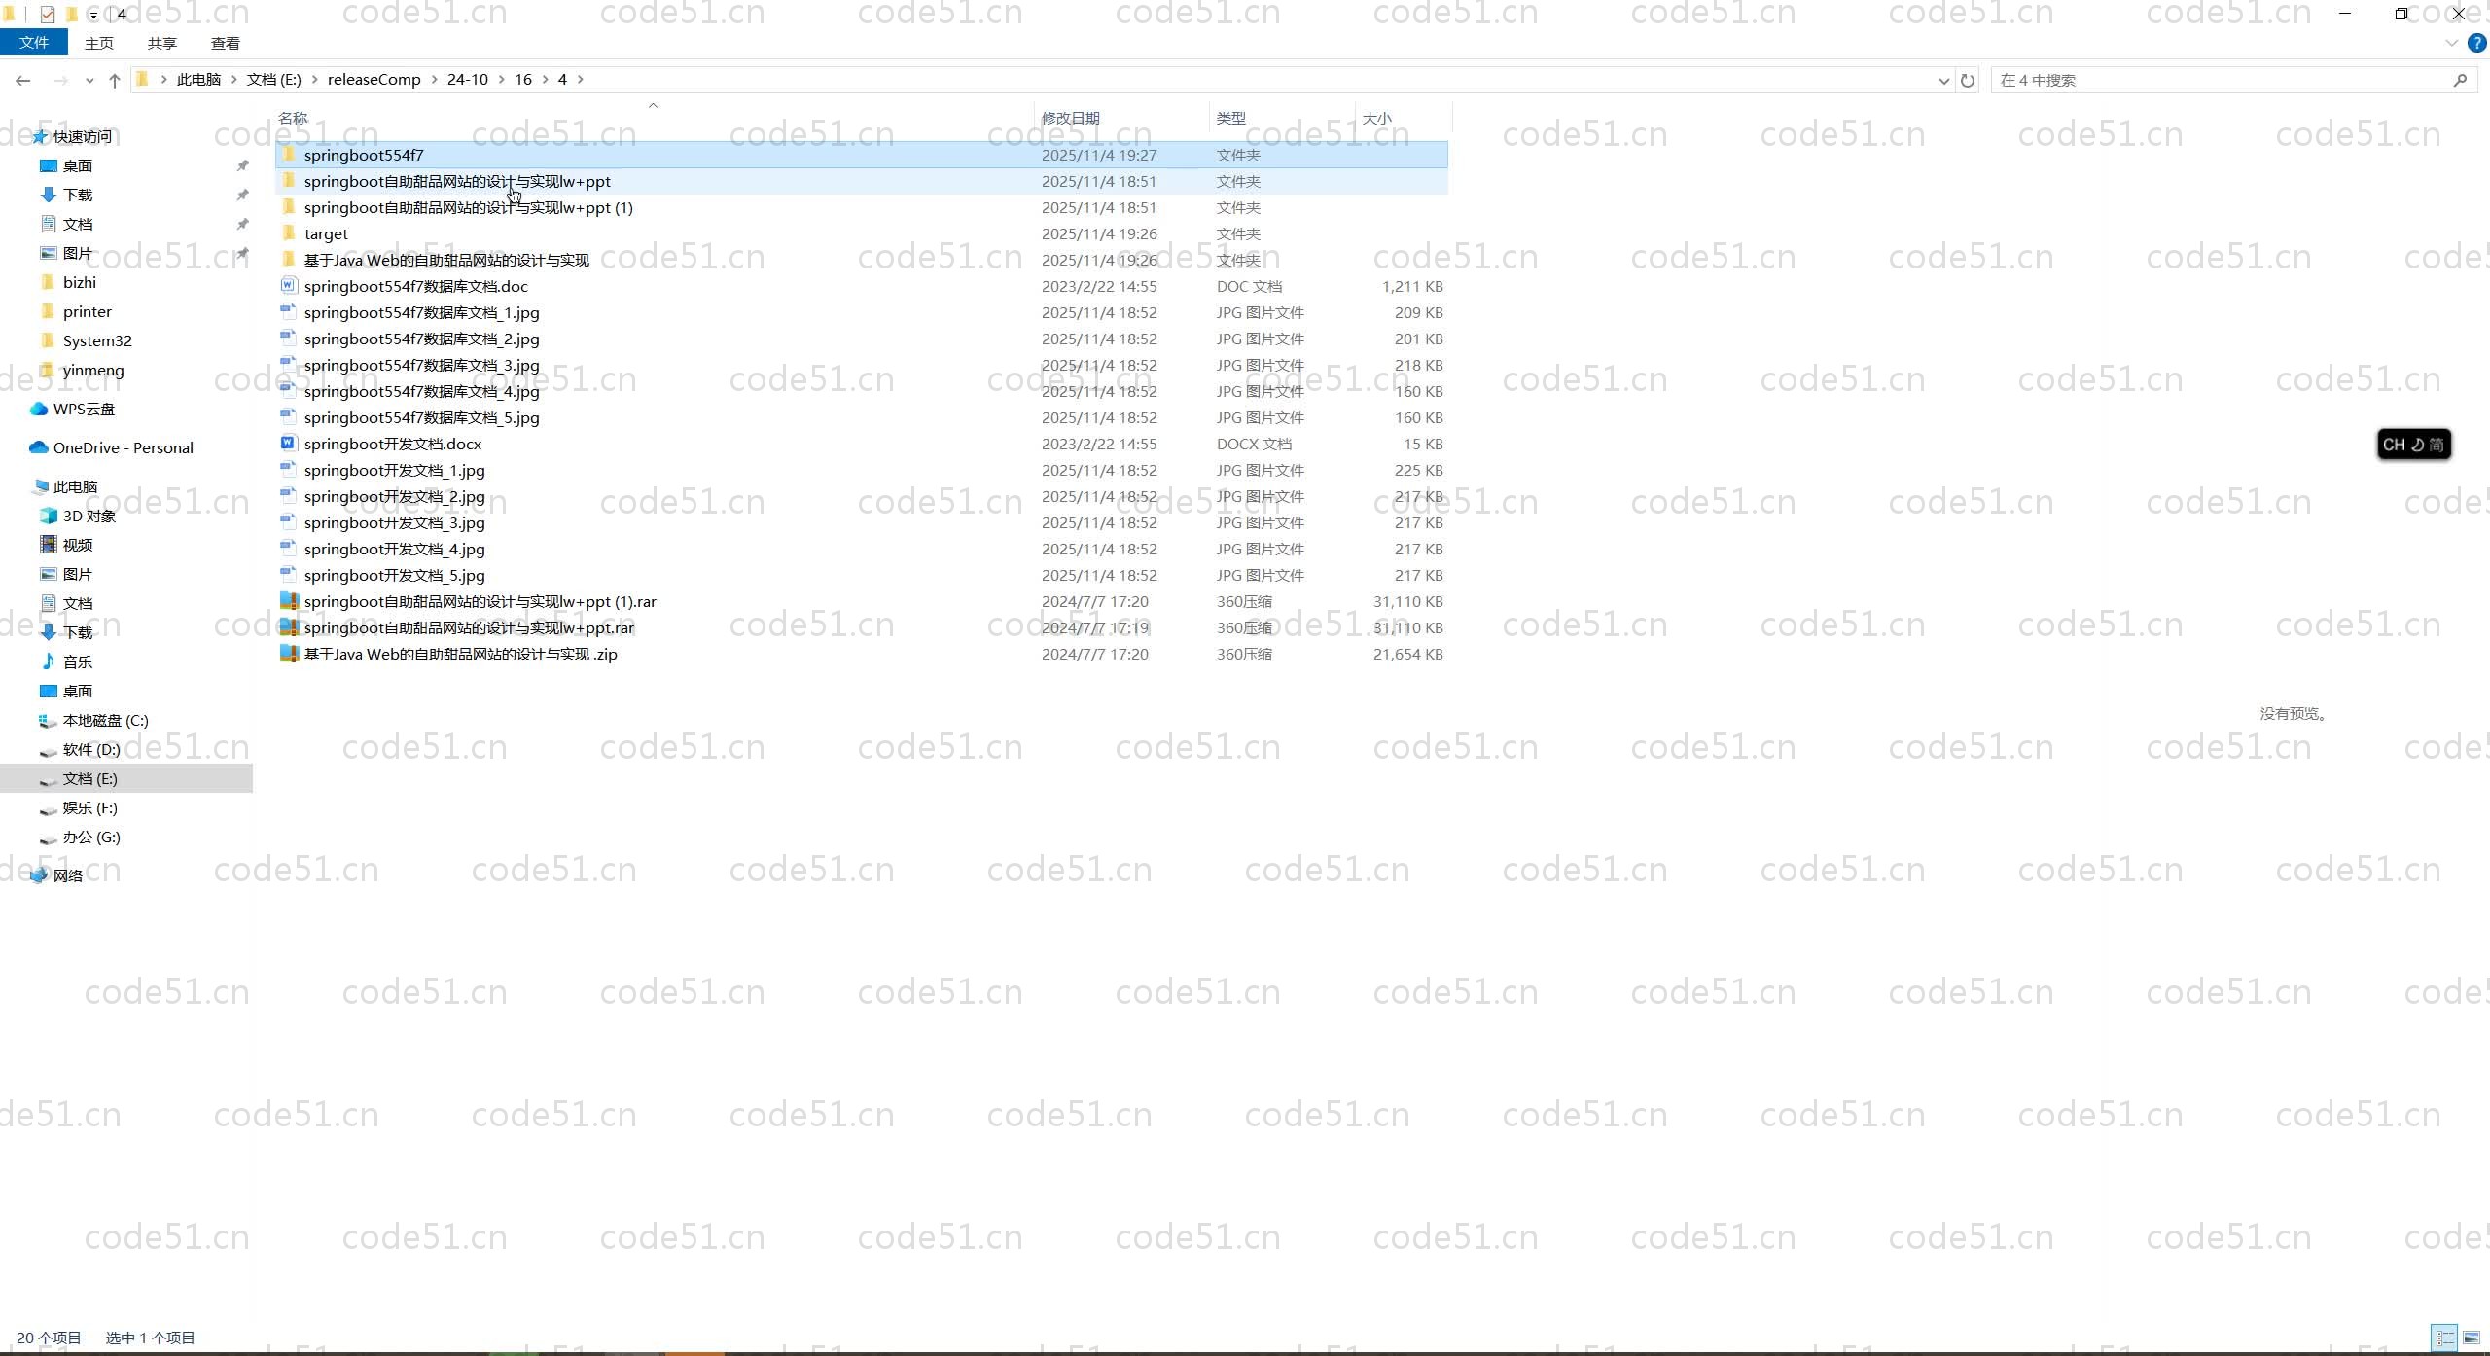Open the customize quick access toolbar dropdown

click(93, 14)
